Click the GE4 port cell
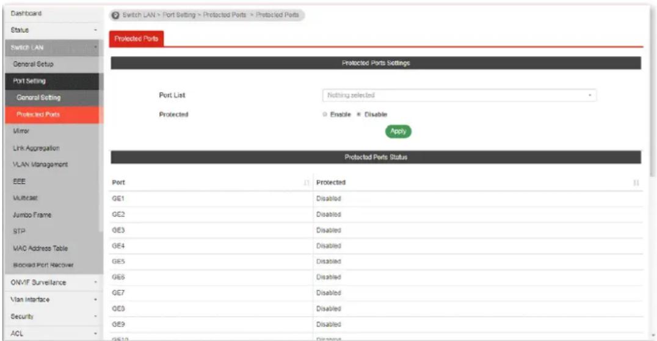The image size is (657, 341). click(211, 246)
